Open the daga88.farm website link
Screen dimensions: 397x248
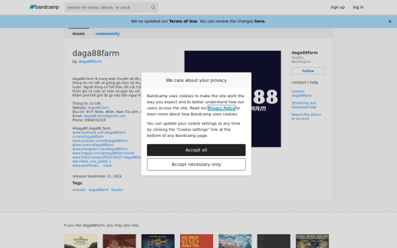click(98, 108)
